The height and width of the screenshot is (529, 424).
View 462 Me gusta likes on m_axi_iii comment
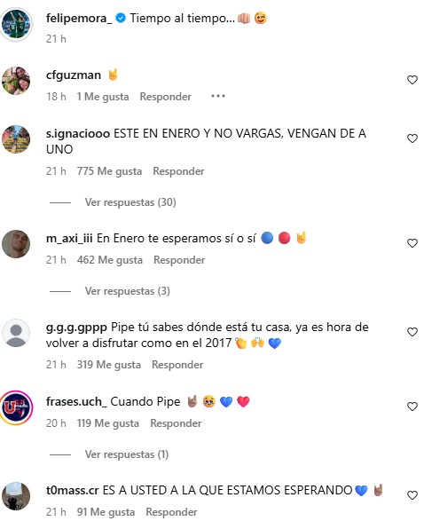point(109,260)
